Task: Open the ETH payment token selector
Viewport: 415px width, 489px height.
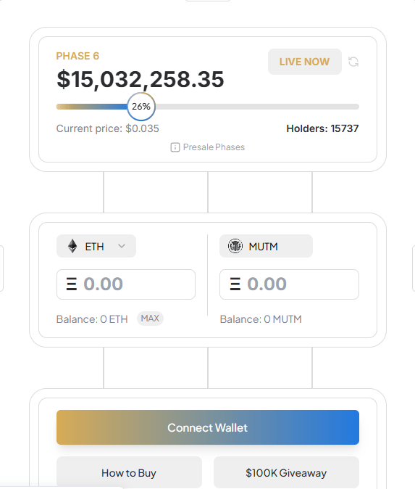Action: click(96, 246)
